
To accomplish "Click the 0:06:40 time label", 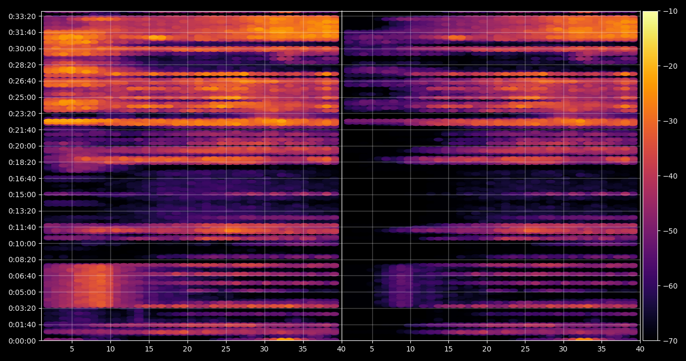I will click(x=22, y=276).
